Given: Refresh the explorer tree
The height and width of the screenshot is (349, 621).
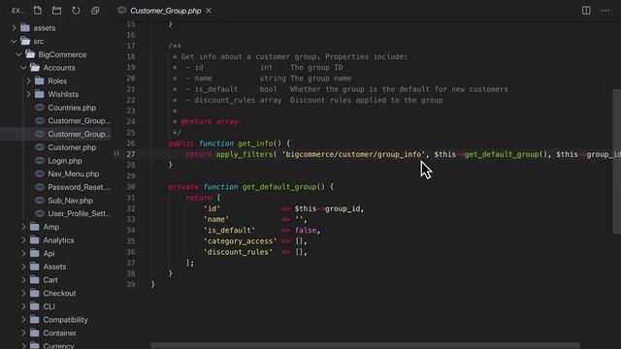Looking at the screenshot, I should click(76, 11).
